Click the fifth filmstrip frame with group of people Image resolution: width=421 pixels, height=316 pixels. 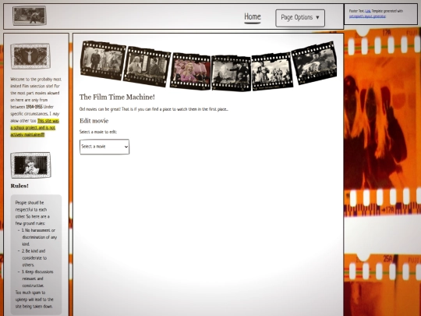(272, 72)
